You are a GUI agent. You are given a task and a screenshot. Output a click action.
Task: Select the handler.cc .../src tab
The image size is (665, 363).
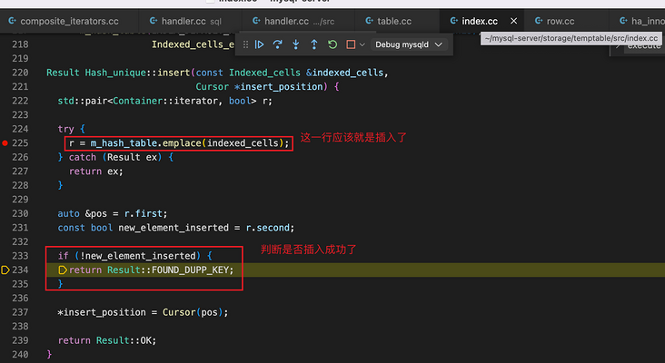pos(293,21)
